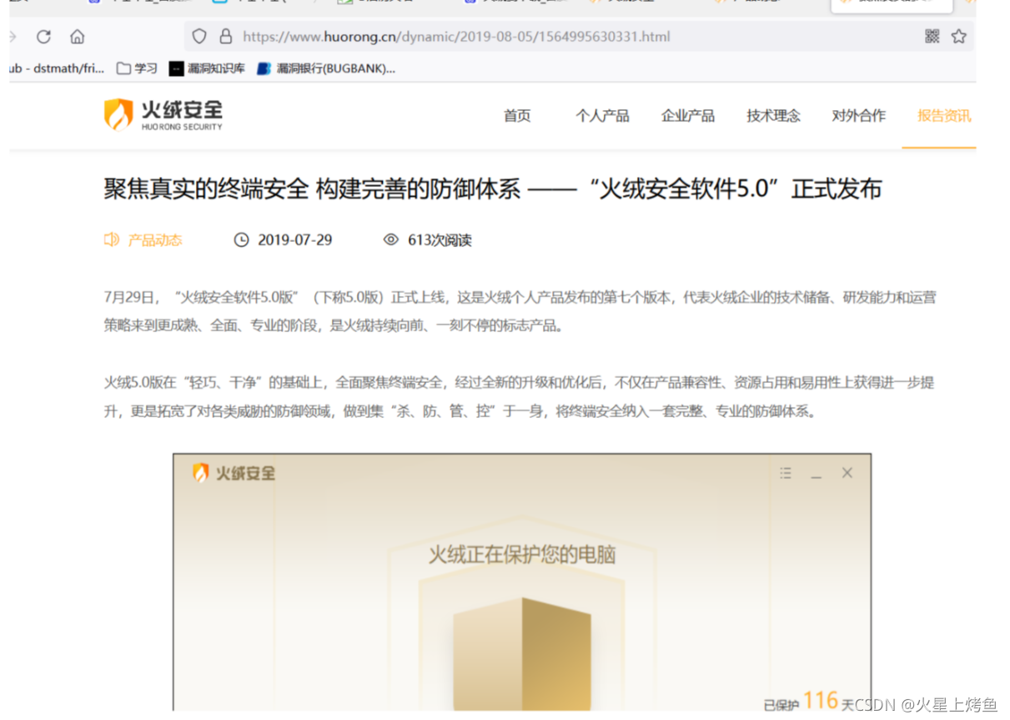The image size is (1010, 720).
Task: Click the 产品动态 speaker icon
Action: coord(111,239)
